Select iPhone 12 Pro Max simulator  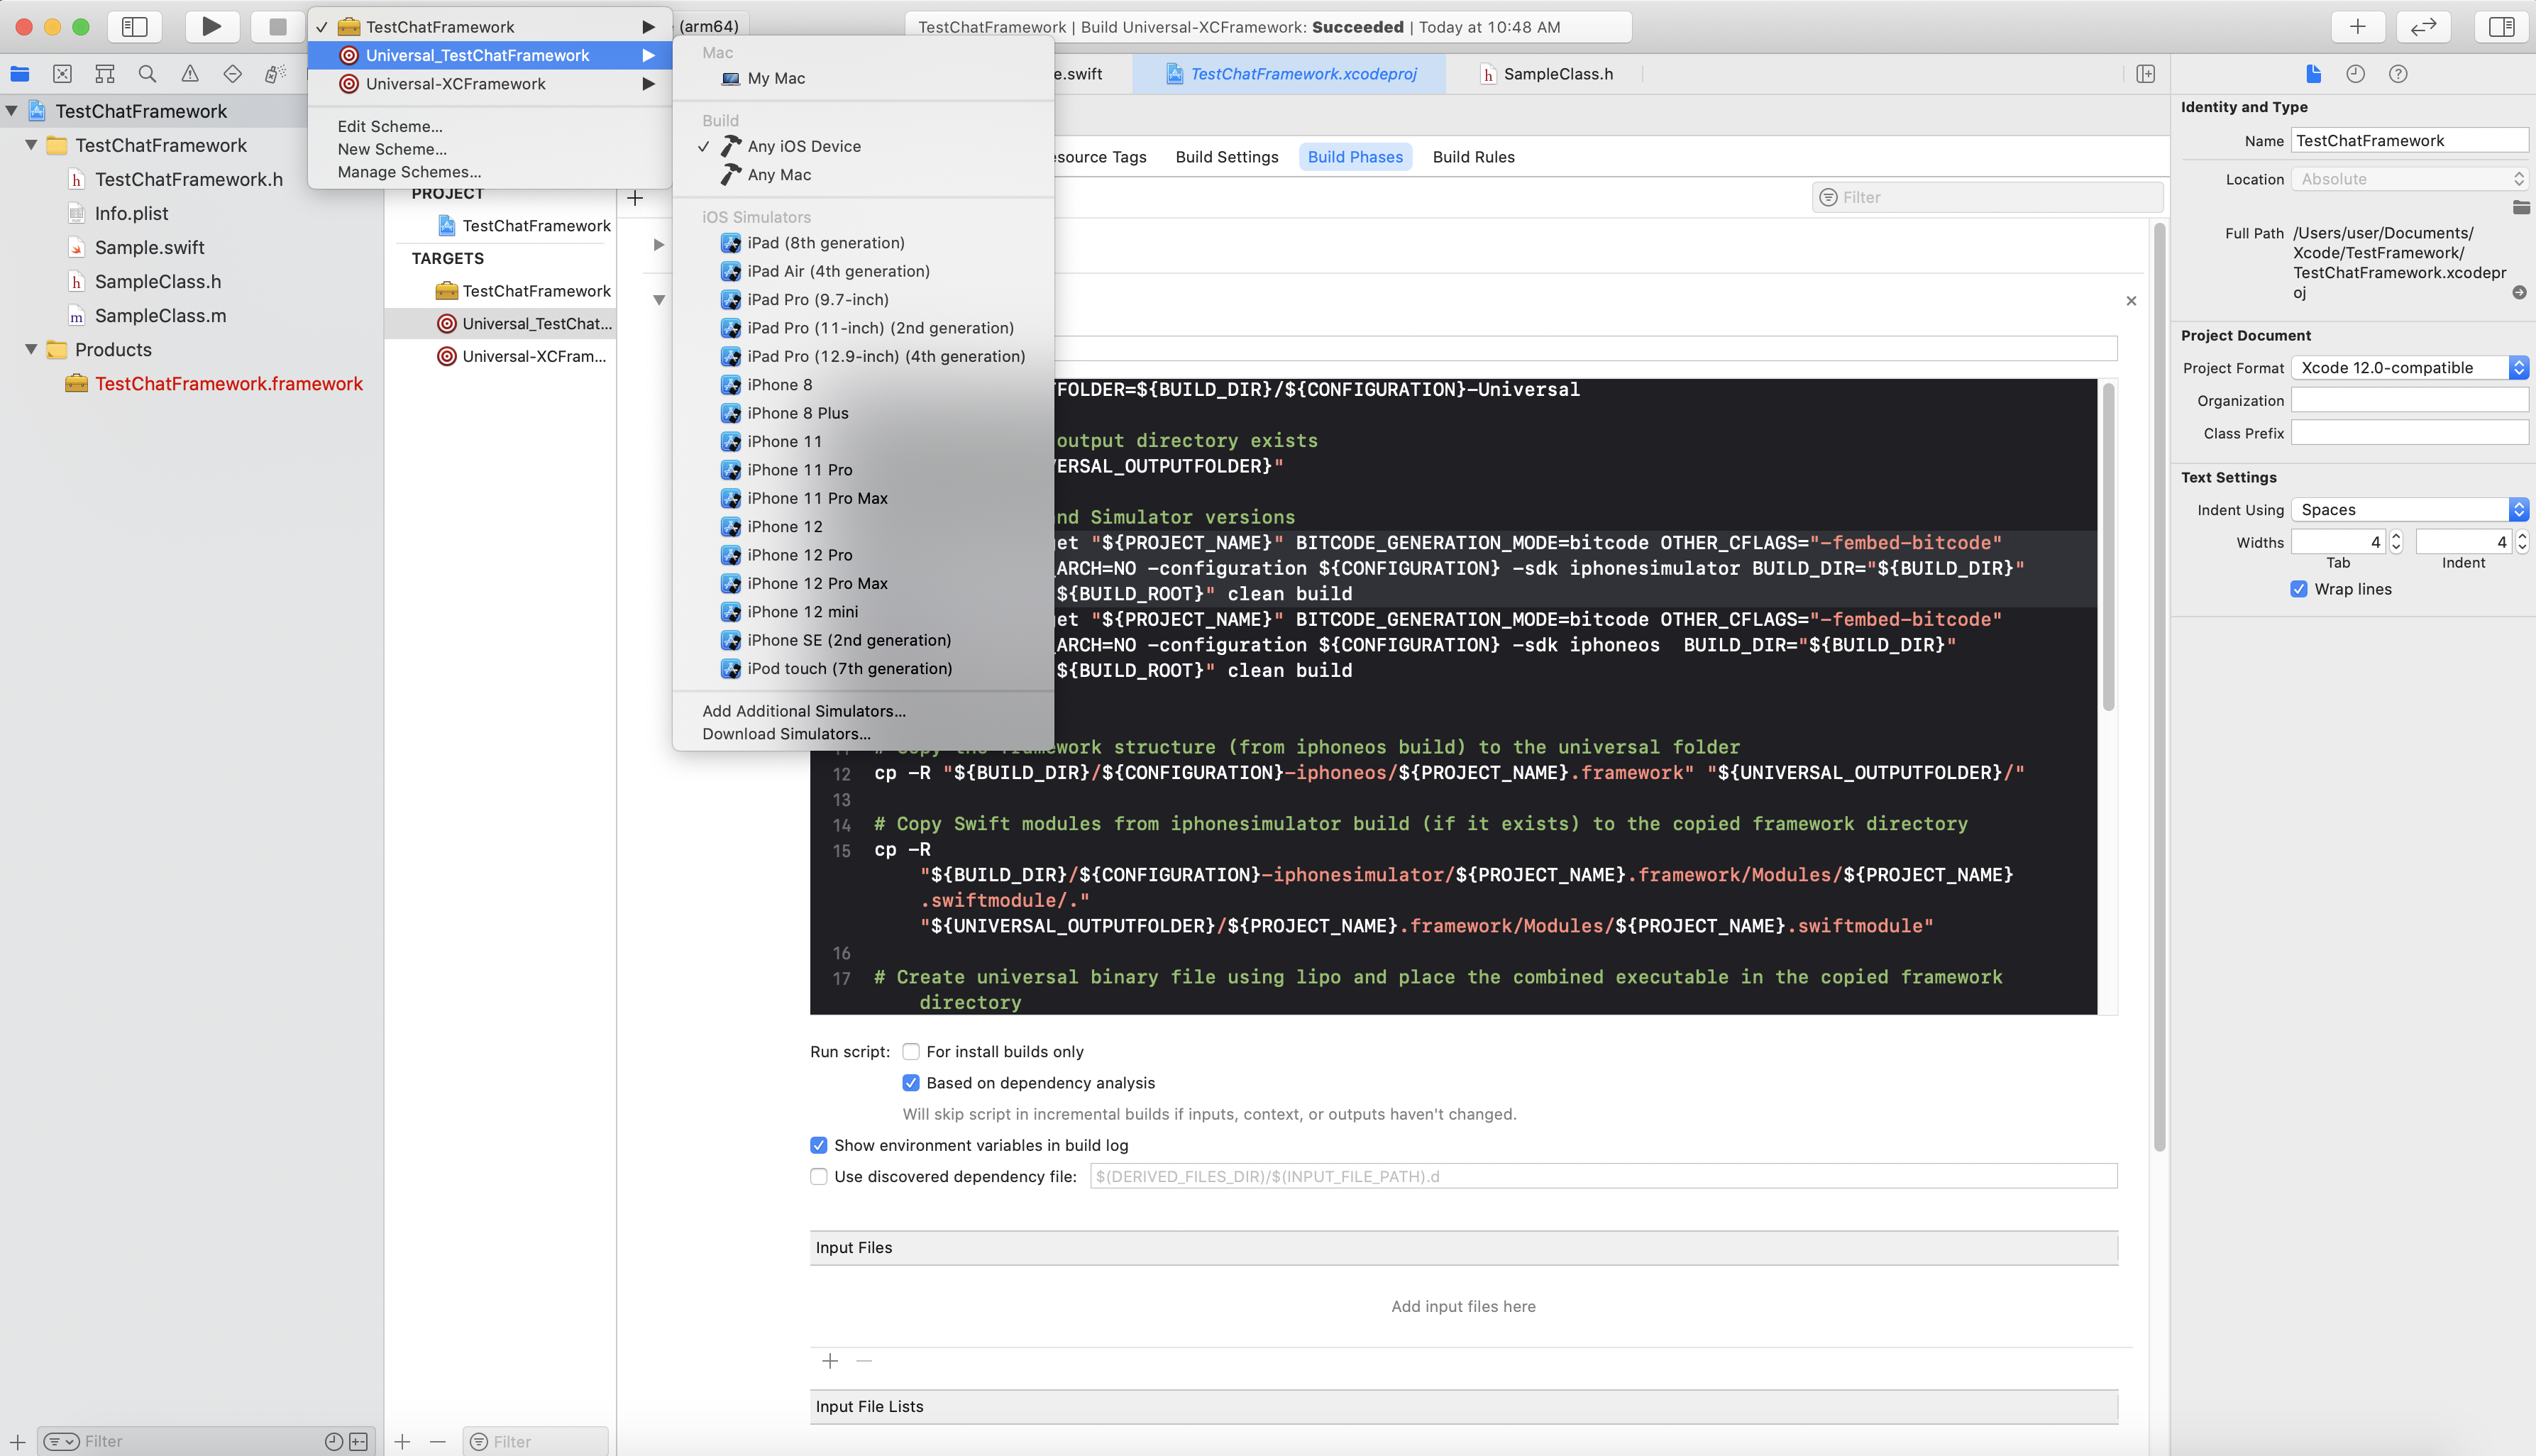coord(817,583)
